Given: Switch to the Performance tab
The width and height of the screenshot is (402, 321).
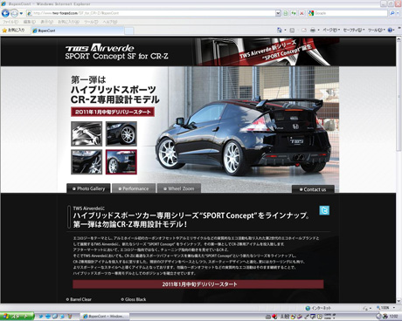Looking at the screenshot, I should [x=134, y=188].
